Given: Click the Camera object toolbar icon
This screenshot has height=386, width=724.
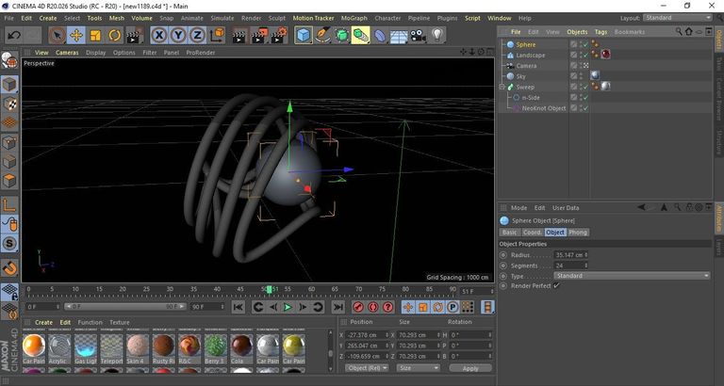Looking at the screenshot, I should (x=418, y=36).
